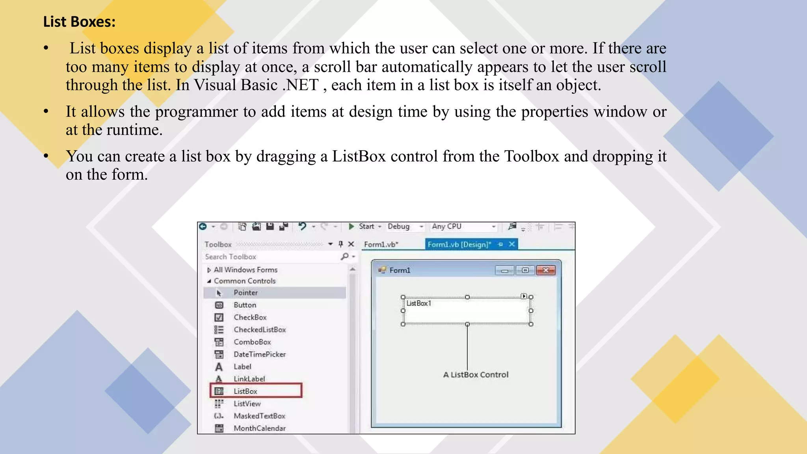Select DateTimePicker in the Toolbox list

(260, 354)
